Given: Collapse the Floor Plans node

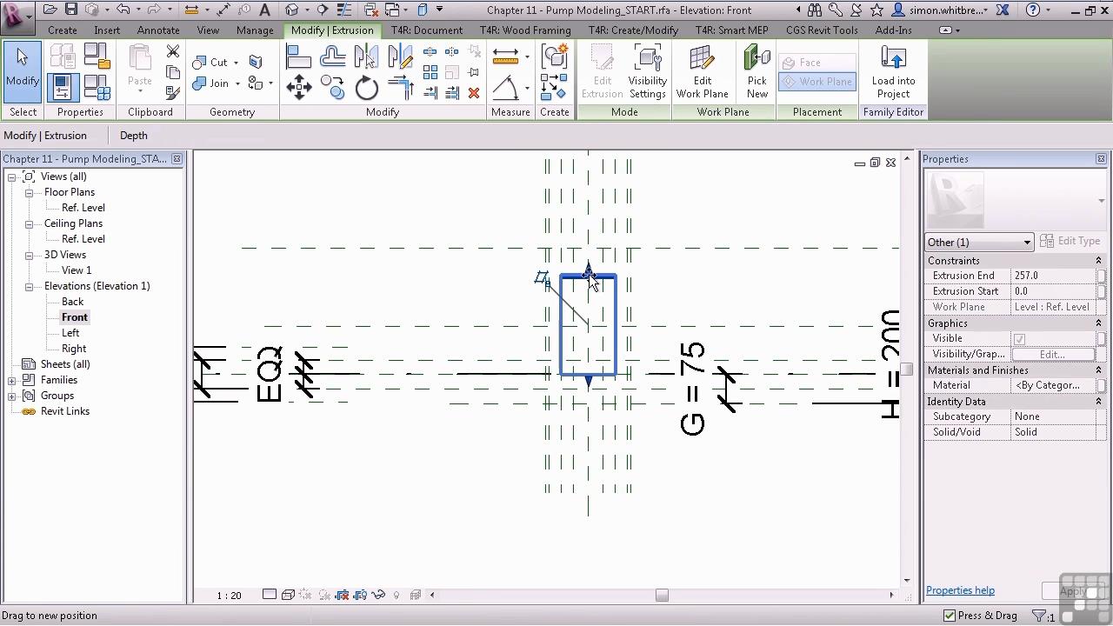Looking at the screenshot, I should 29,192.
